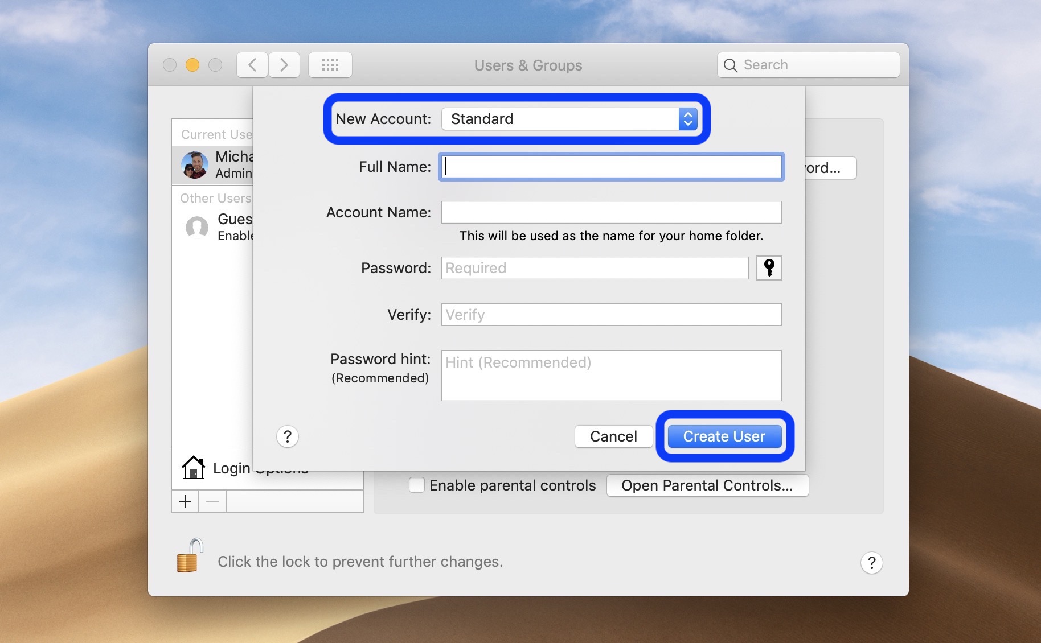
Task: Open the New Account type dropdown
Action: tap(569, 119)
